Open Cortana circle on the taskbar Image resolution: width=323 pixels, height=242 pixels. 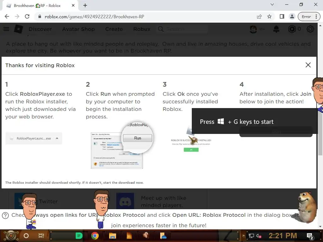[26, 236]
